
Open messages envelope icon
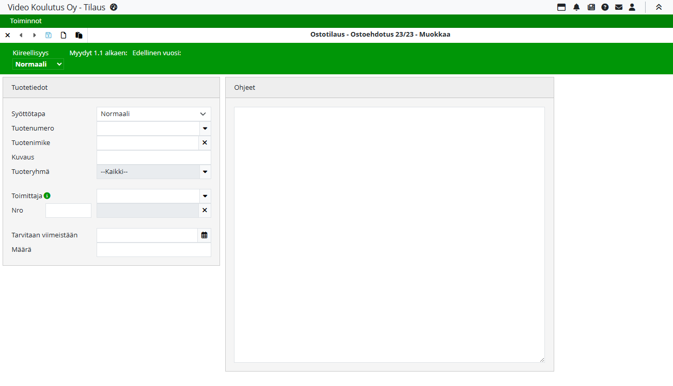(618, 7)
